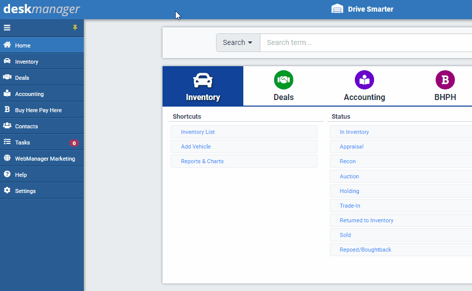The image size is (472, 291).
Task: Select the Buy Here Pay Here icon
Action: pyautogui.click(x=8, y=110)
